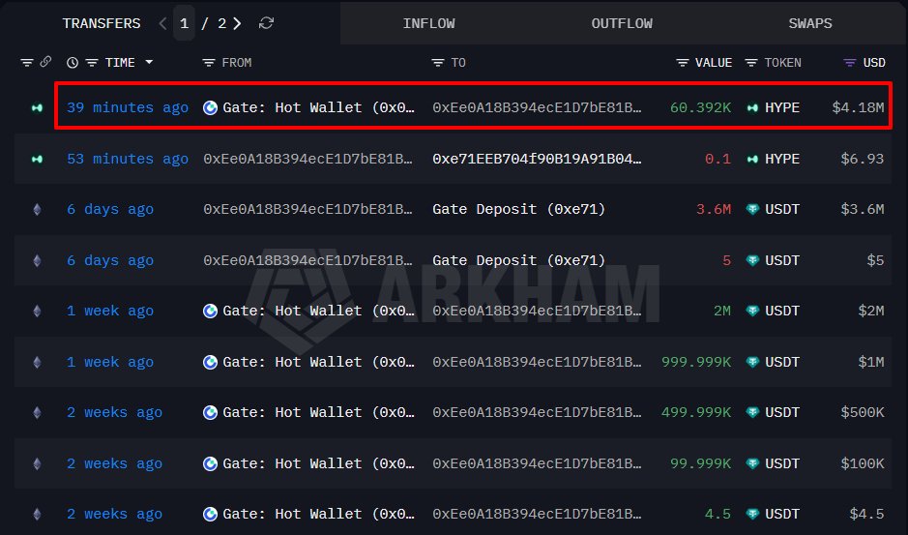Open the TRANSFERS tab
908x535 pixels.
click(x=102, y=23)
